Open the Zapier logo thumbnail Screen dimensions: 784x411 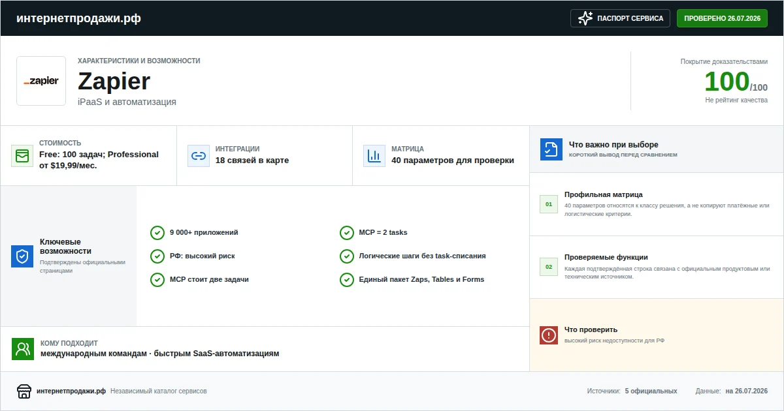41,81
